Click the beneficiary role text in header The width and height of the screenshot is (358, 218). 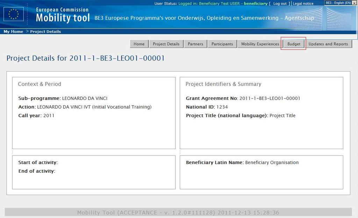256,3
